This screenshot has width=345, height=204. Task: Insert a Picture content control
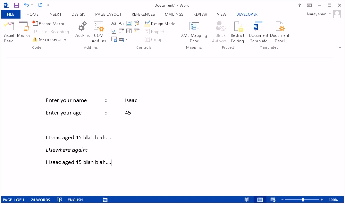pos(129,23)
